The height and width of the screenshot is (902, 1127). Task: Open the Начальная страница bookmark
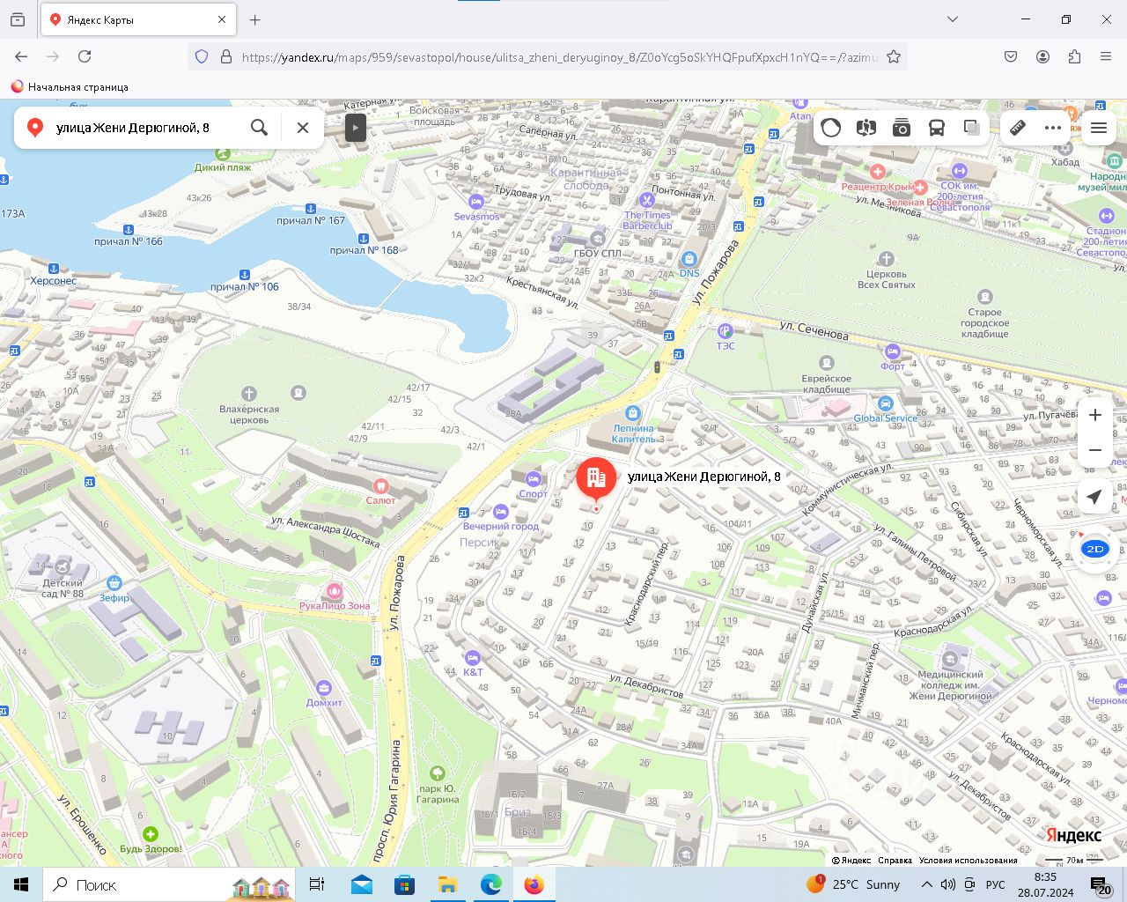tap(70, 87)
